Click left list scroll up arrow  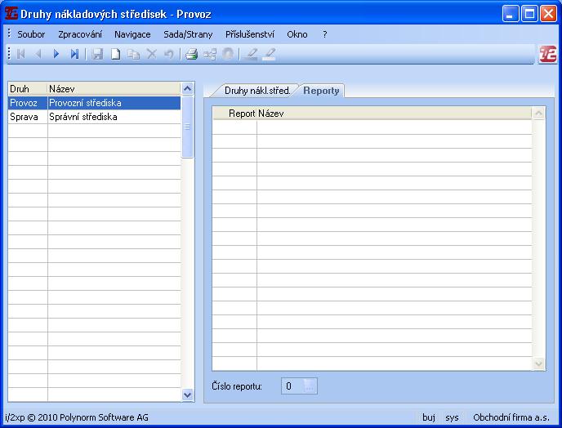tap(187, 88)
